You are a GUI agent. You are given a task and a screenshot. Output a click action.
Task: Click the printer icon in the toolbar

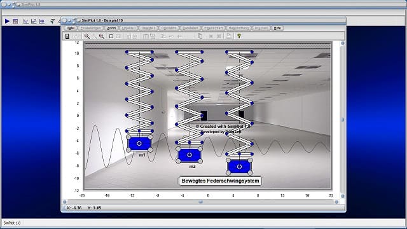229,36
